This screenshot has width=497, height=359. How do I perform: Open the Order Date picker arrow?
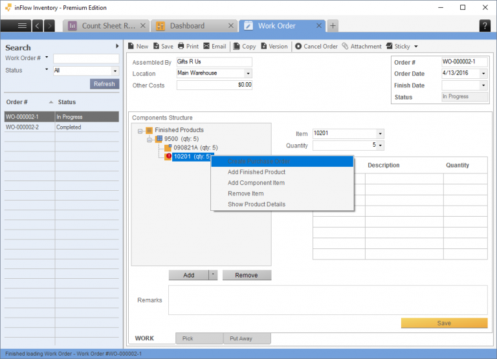[x=483, y=74]
